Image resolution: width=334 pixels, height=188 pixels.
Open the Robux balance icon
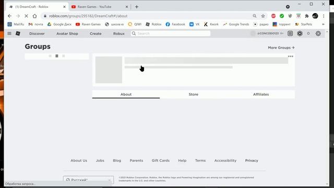300,33
